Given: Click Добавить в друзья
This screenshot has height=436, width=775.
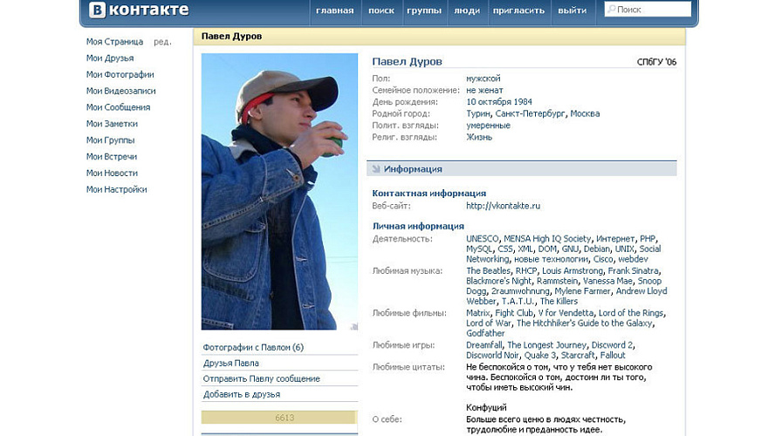Looking at the screenshot, I should (x=241, y=394).
